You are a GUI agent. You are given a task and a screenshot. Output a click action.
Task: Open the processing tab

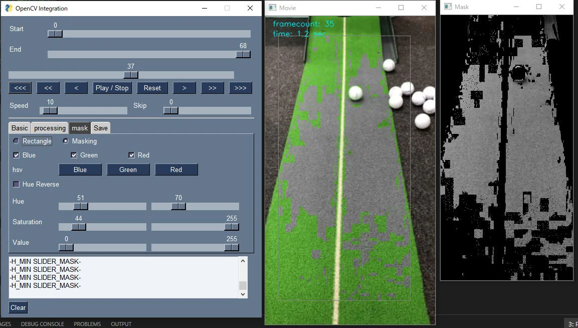point(50,128)
